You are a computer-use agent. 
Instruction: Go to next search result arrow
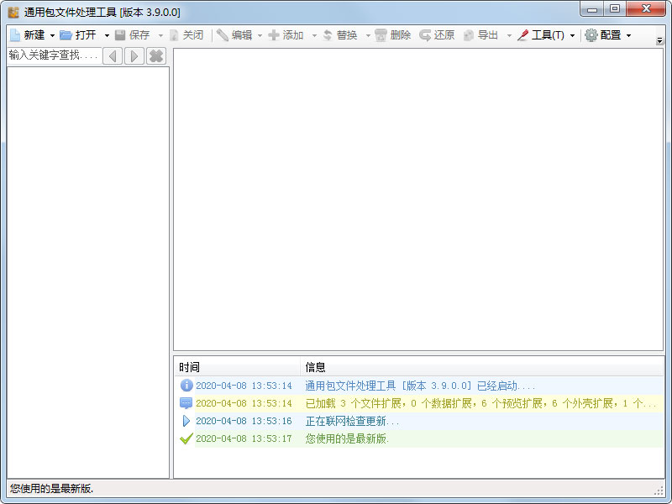(134, 56)
